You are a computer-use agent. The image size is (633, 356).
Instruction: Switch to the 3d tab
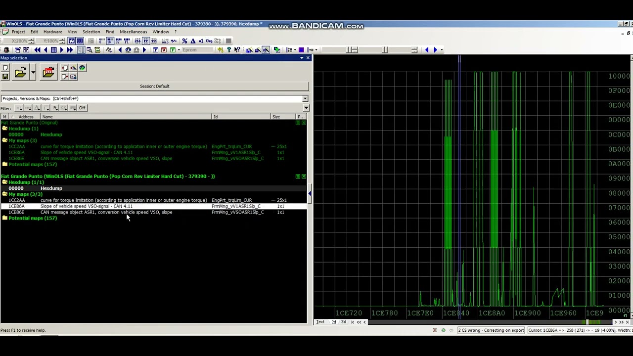coord(343,322)
